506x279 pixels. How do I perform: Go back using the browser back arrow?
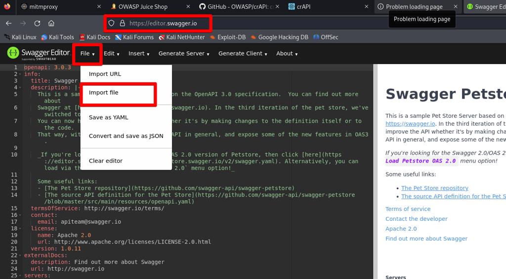(9, 23)
